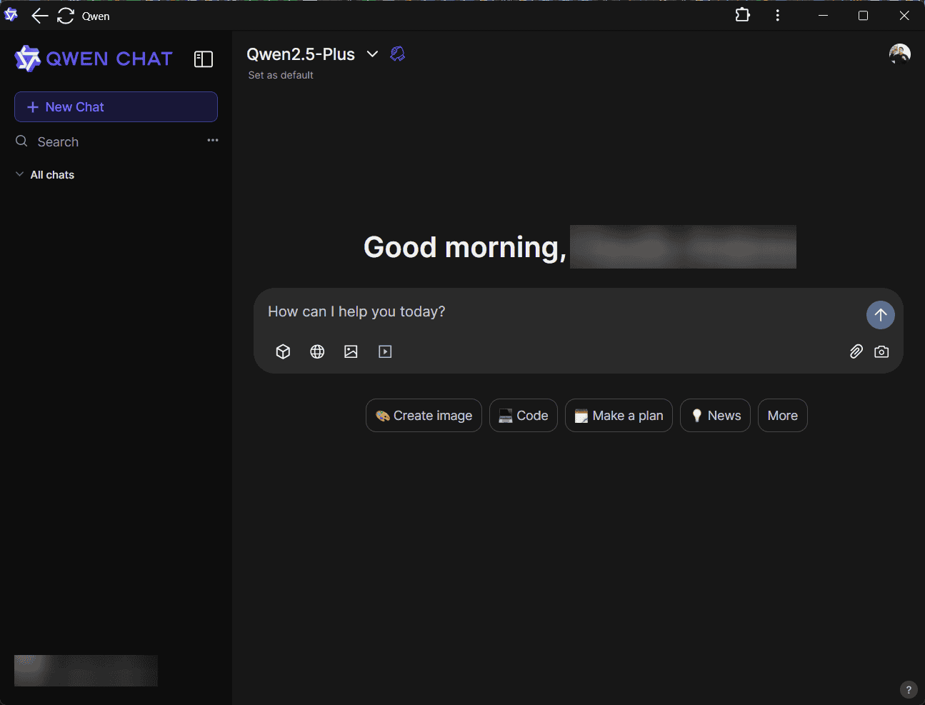The width and height of the screenshot is (925, 705).
Task: Send the message with arrow button
Action: (x=881, y=314)
